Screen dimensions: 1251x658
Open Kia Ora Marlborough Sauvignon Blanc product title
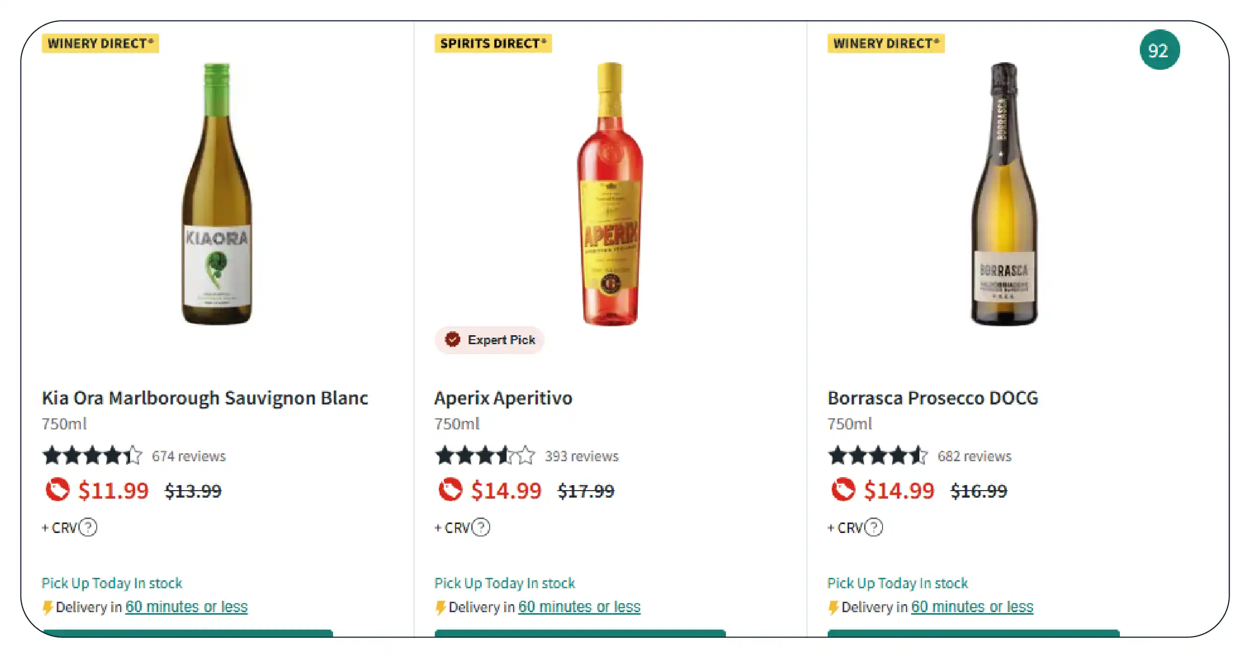point(205,398)
